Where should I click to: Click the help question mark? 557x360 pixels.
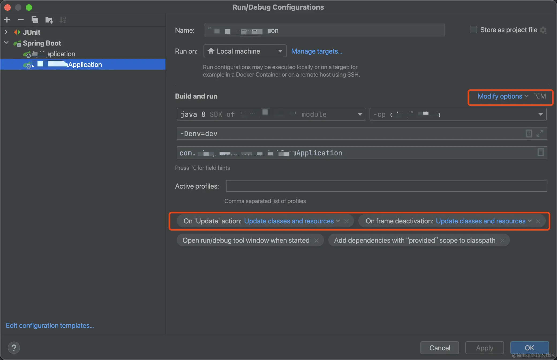pyautogui.click(x=14, y=347)
